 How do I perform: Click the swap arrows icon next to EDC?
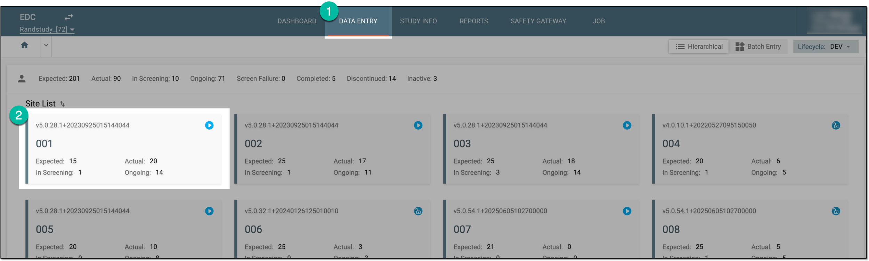tap(69, 17)
